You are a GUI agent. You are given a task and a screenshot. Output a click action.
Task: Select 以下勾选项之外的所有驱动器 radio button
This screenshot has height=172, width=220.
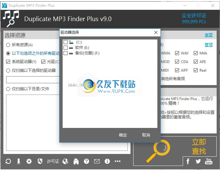pyautogui.click(x=8, y=53)
